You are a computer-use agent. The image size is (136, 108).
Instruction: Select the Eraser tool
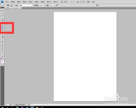[2, 35]
